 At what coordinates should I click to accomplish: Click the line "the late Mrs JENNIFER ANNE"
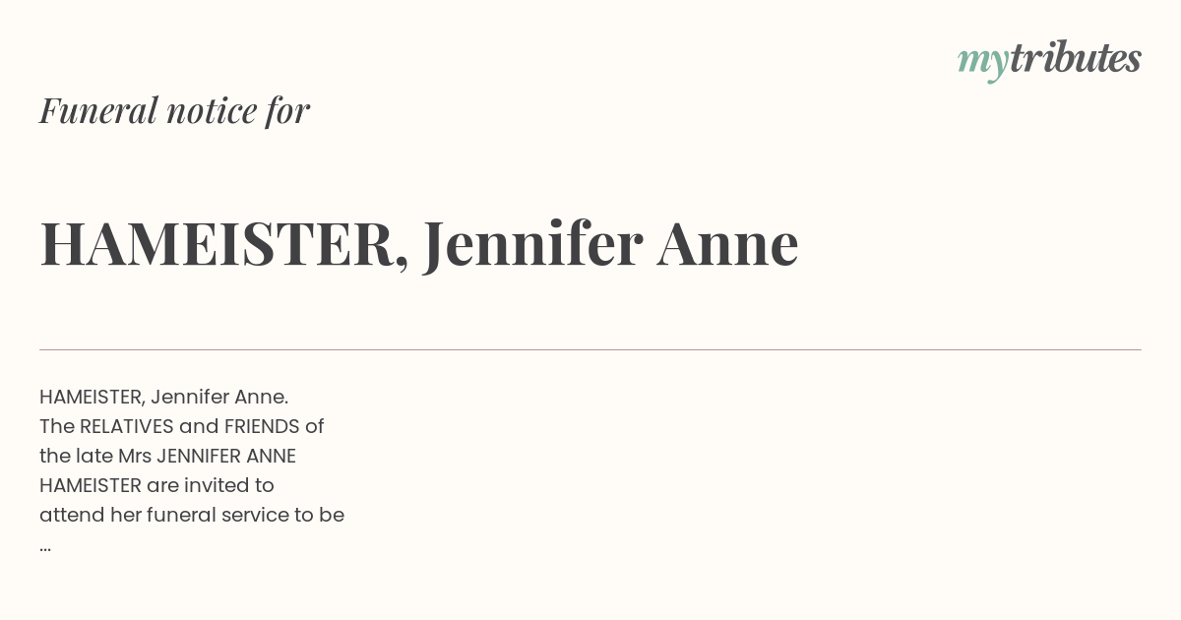tap(167, 457)
